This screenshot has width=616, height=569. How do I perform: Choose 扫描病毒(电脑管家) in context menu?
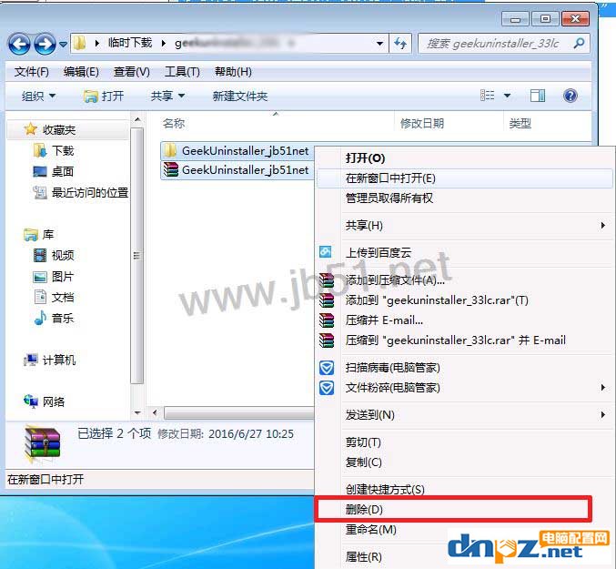(x=465, y=368)
